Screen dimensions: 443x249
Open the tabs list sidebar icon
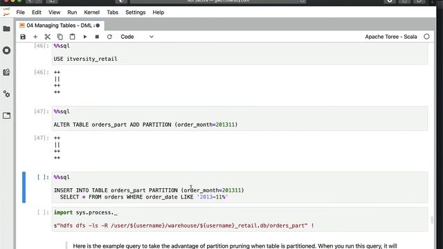[x=6, y=116]
